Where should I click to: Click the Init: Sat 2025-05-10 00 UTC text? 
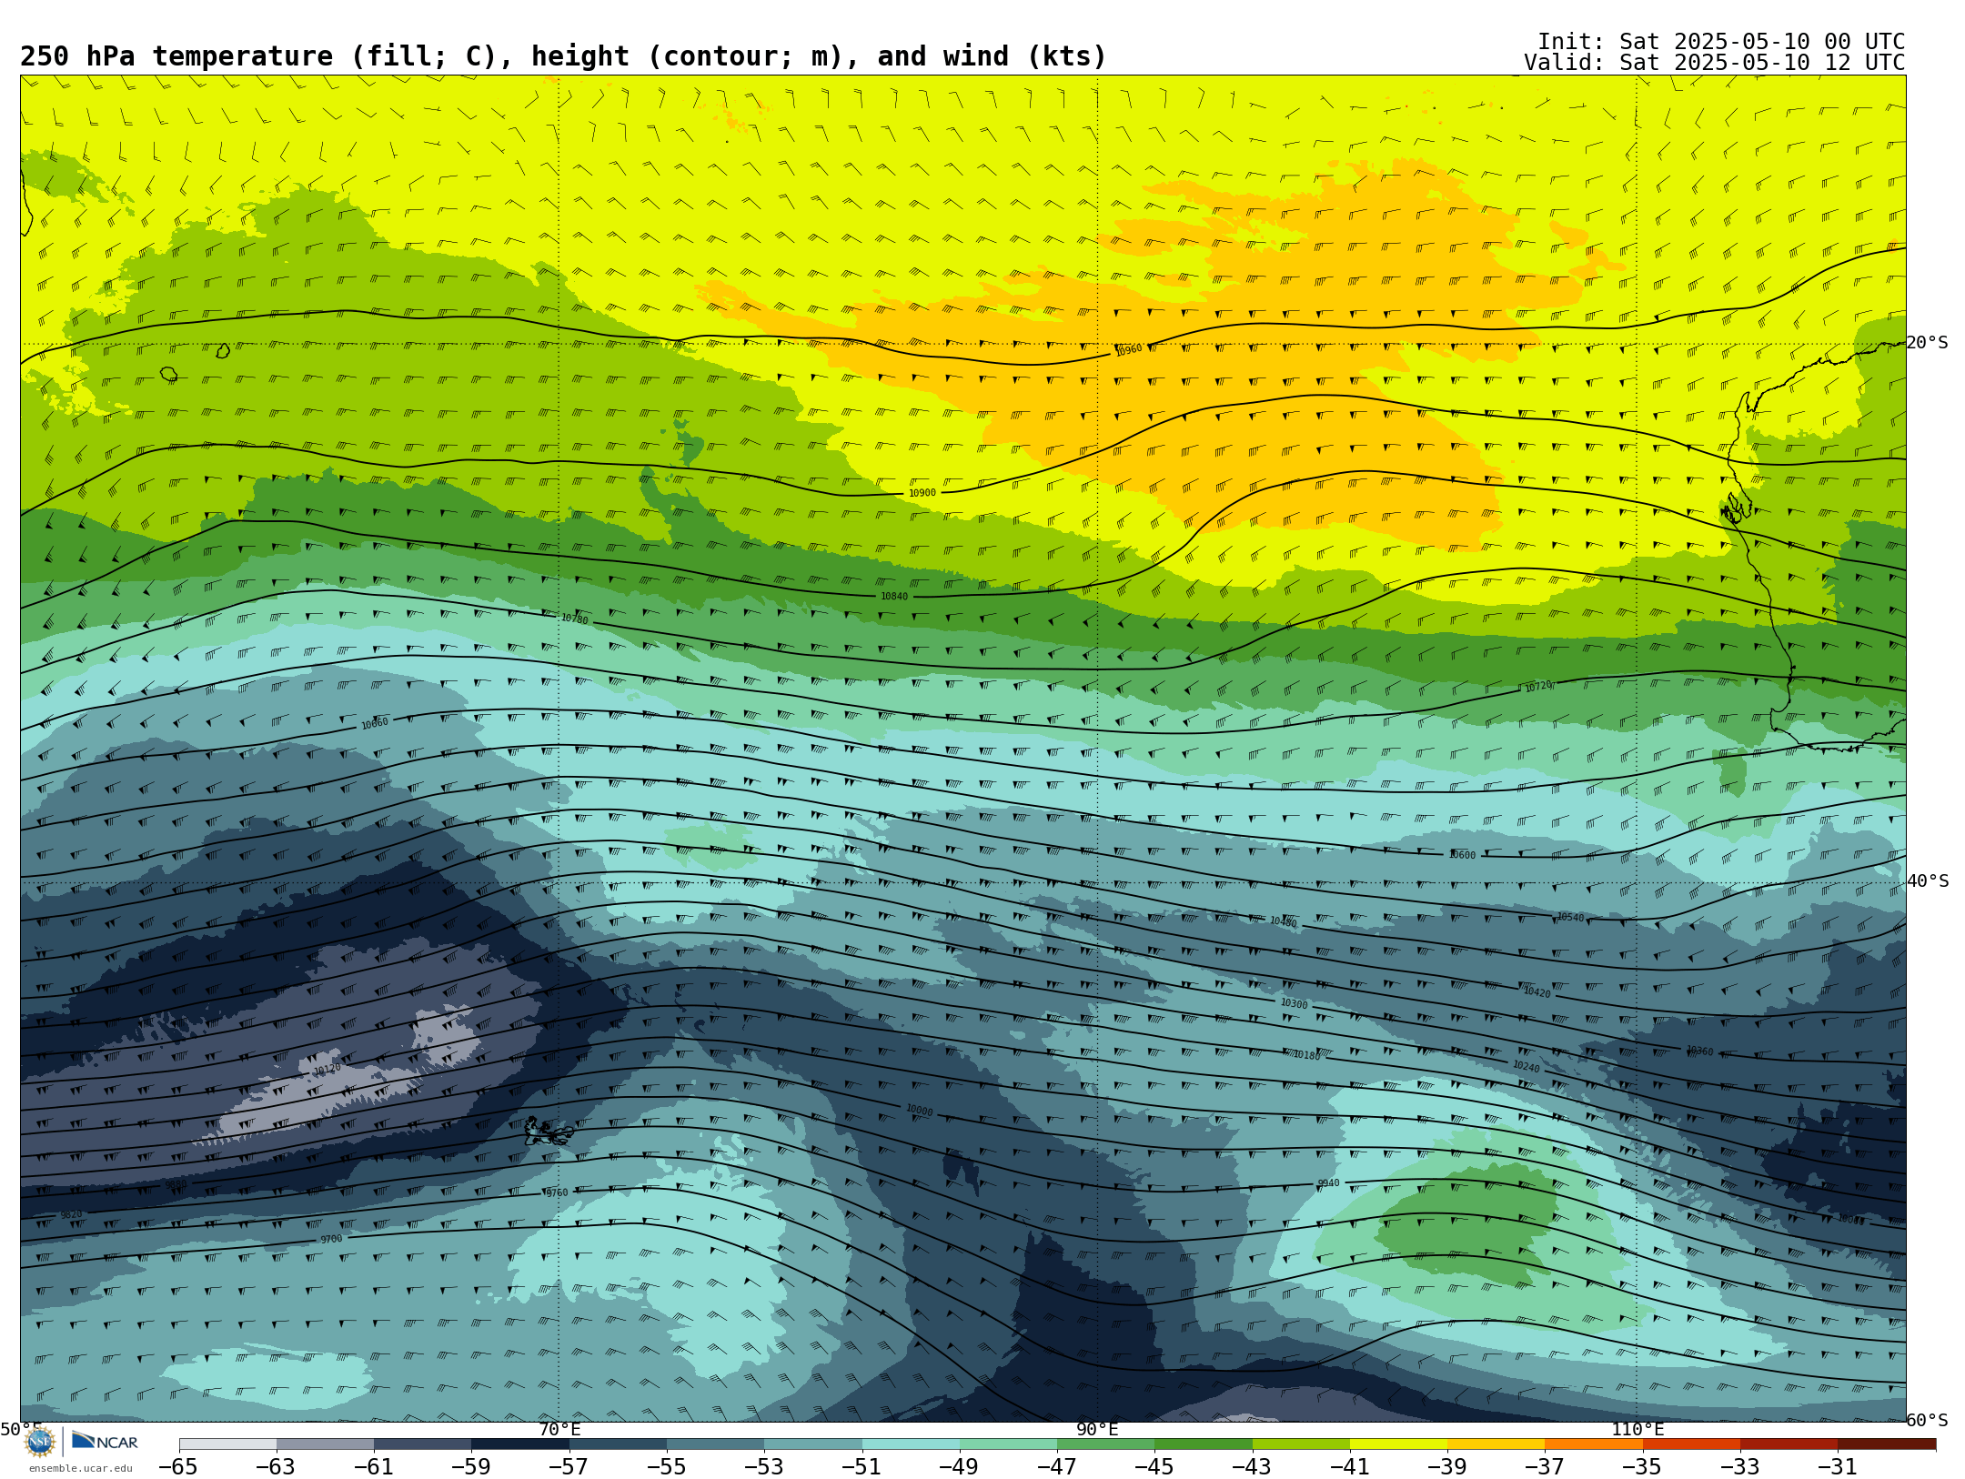pyautogui.click(x=1720, y=42)
